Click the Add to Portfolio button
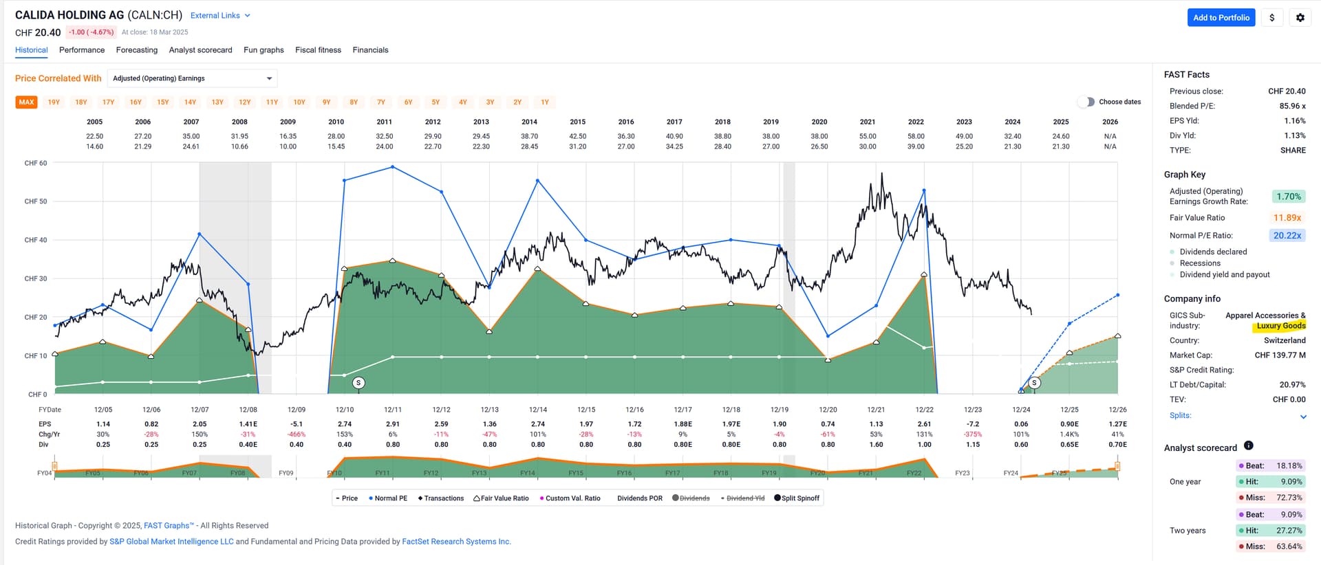 (1221, 18)
